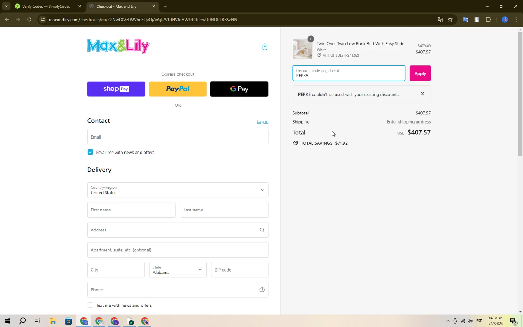The image size is (523, 327).
Task: Open the Chrome extensions puzzle icon
Action: (x=488, y=20)
